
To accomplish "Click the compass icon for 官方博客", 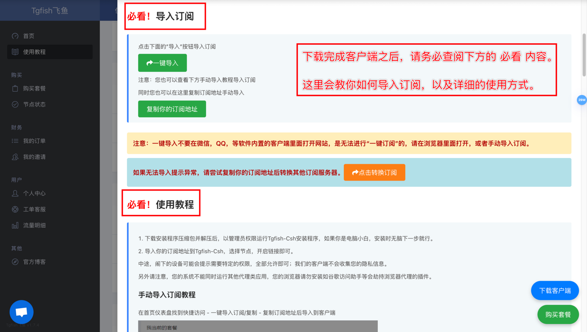I will point(15,262).
